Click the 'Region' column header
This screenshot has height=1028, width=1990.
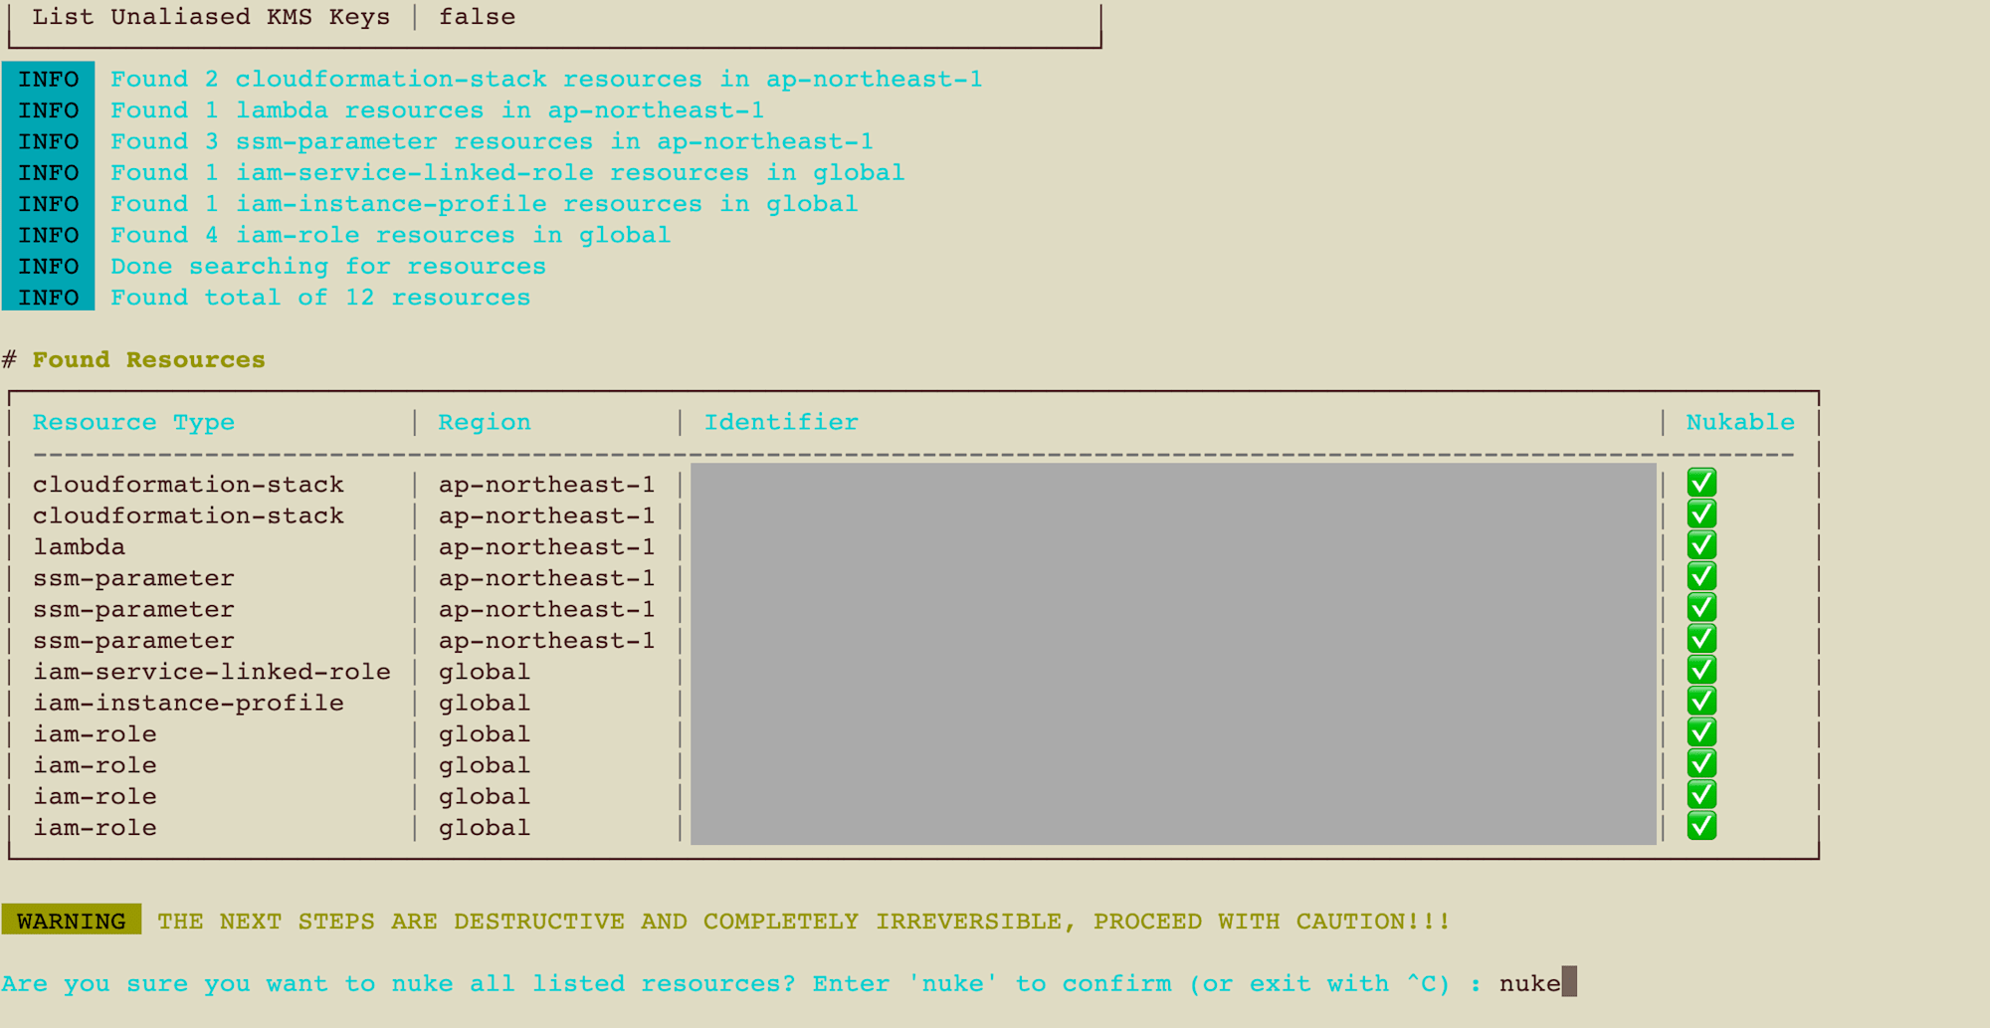(485, 422)
